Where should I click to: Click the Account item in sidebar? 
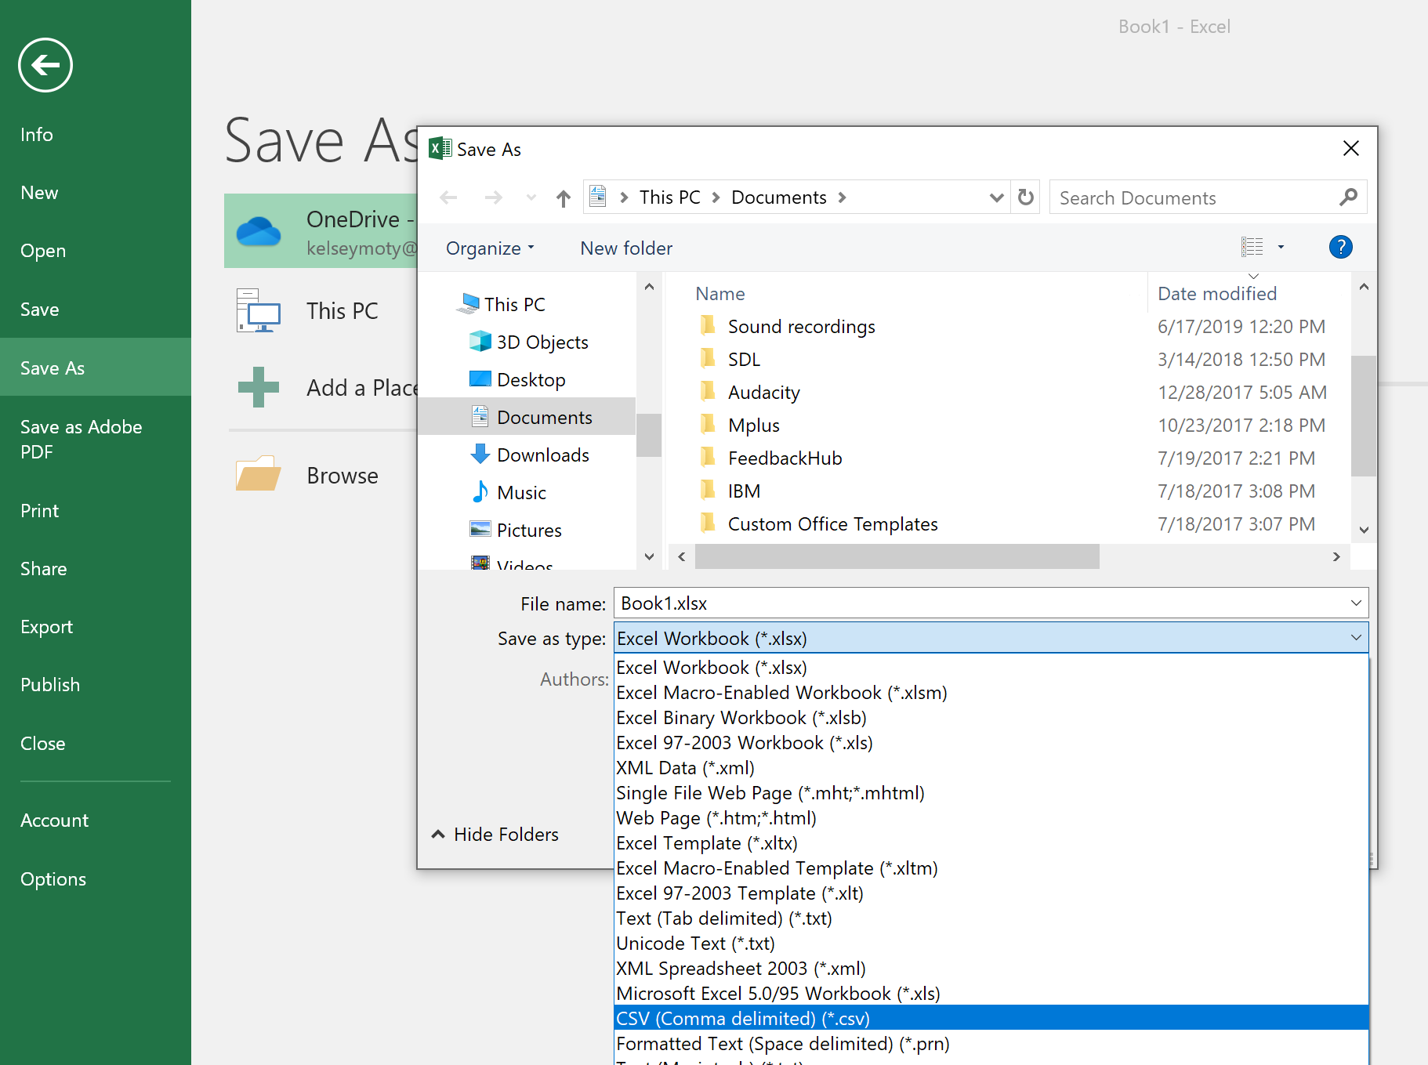click(96, 820)
